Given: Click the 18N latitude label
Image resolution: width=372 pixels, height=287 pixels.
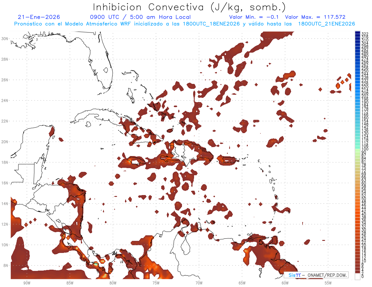Looking at the screenshot, I should click(5, 162).
